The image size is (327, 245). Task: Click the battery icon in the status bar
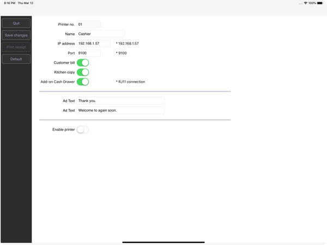click(320, 3)
